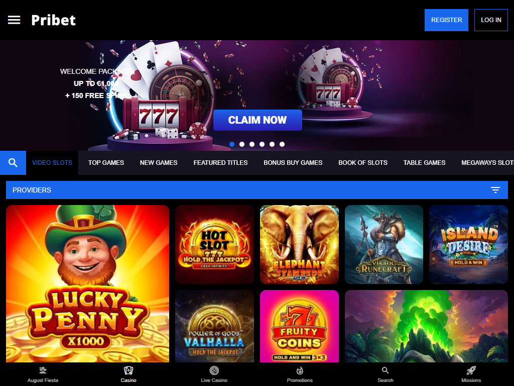The width and height of the screenshot is (514, 386).
Task: Open the Lucky Penny game thumbnail
Action: click(x=87, y=283)
